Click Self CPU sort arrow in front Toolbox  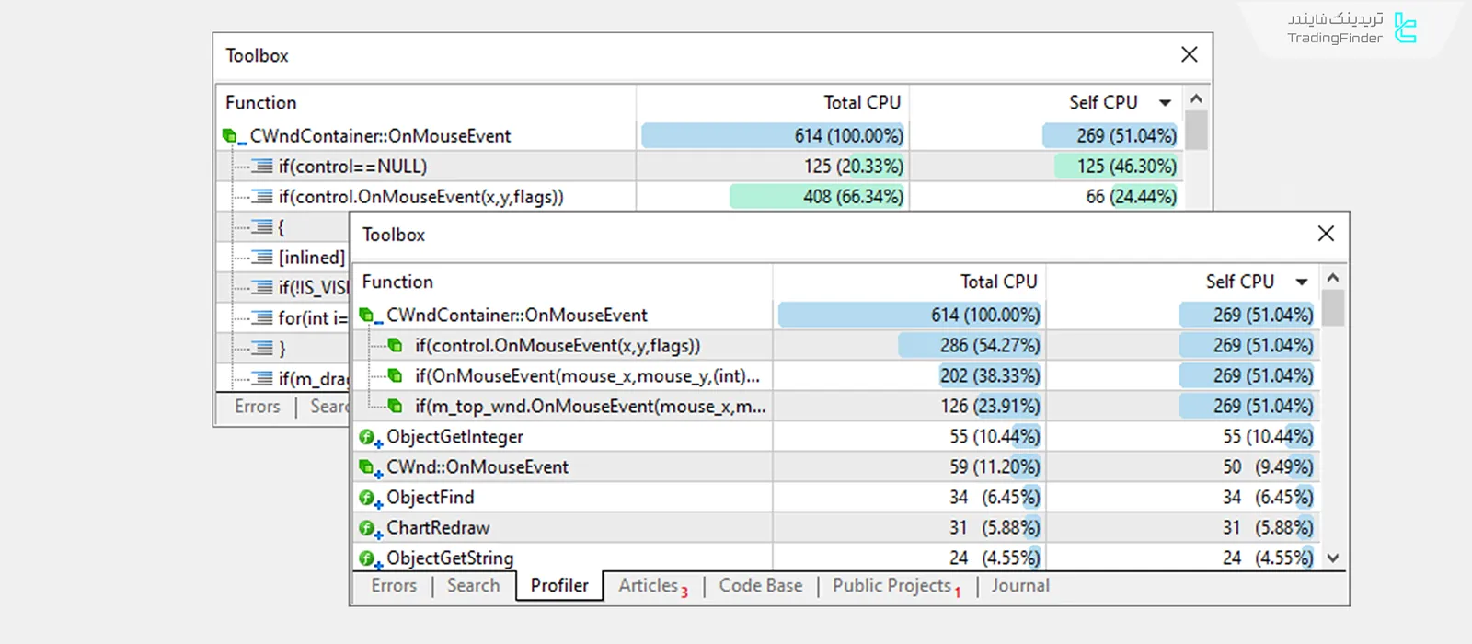[x=1301, y=282]
